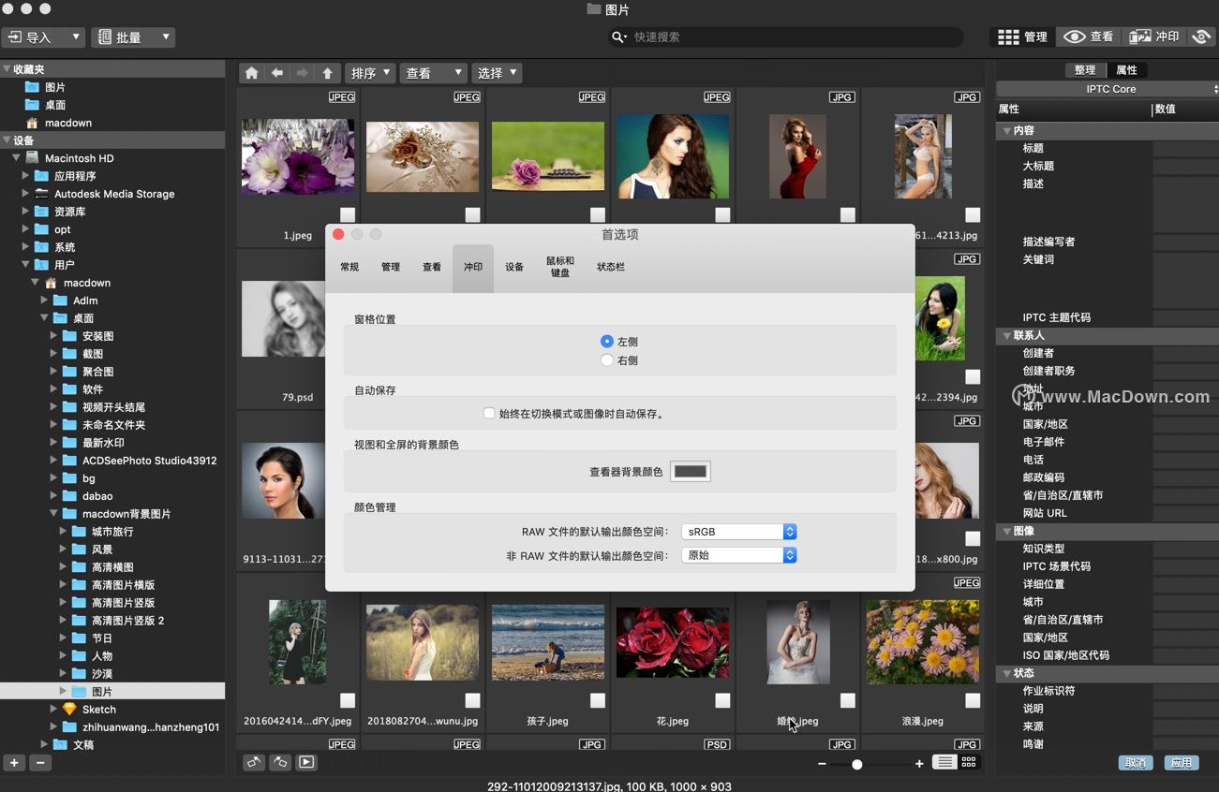Switch to the 整理 tab in right panel
Screen dimensions: 1219x792
point(1084,69)
